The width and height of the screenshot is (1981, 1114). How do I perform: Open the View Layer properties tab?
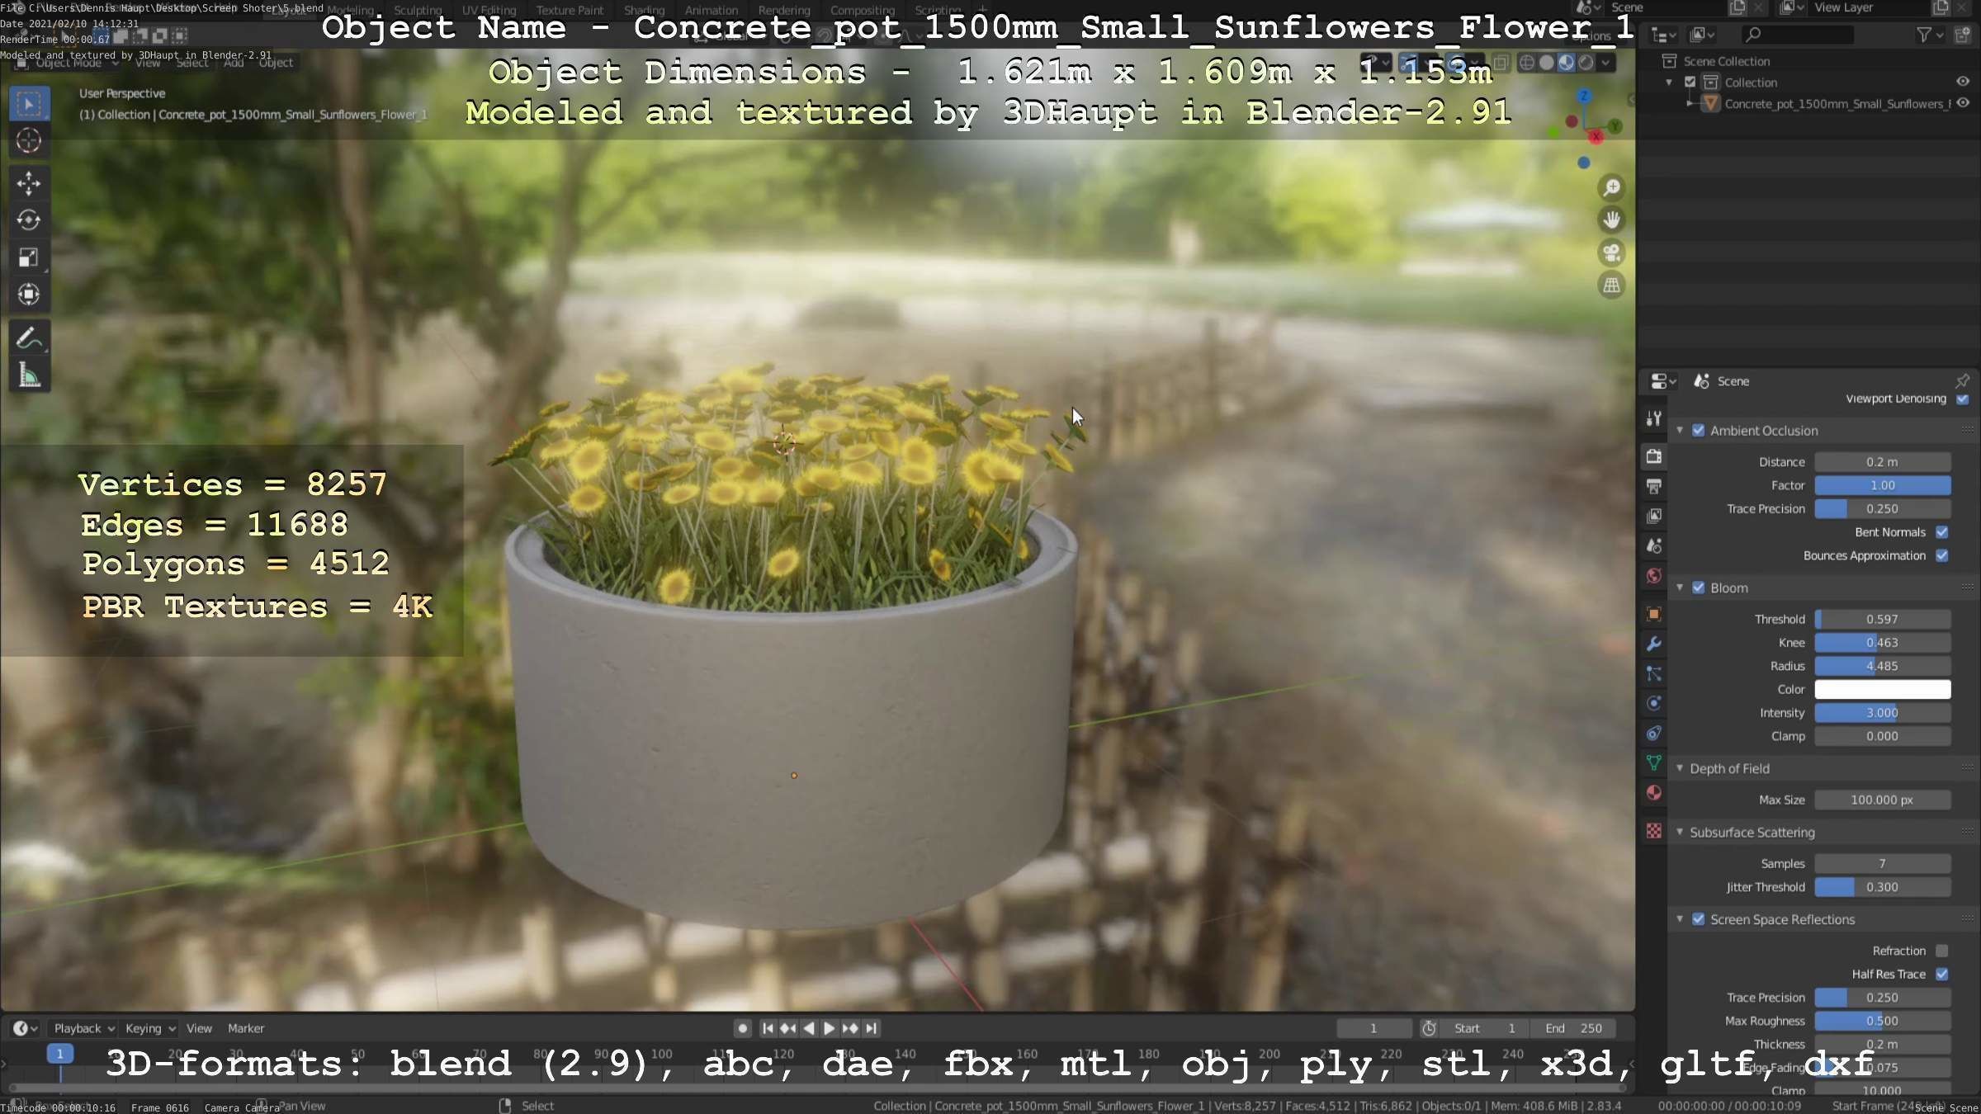coord(1653,516)
